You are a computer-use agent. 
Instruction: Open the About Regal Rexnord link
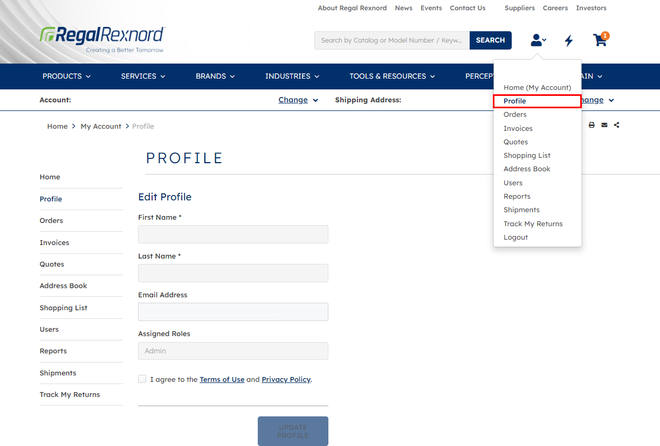(x=352, y=8)
